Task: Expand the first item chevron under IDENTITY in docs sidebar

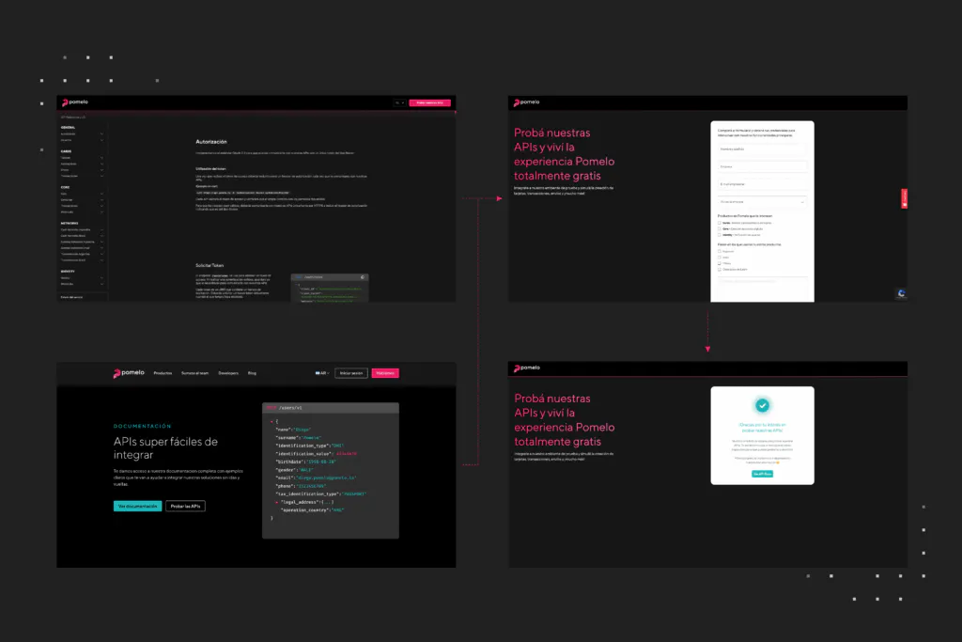Action: click(x=101, y=278)
